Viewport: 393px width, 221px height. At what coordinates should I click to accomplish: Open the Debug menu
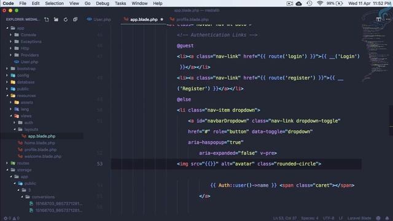[x=103, y=3]
